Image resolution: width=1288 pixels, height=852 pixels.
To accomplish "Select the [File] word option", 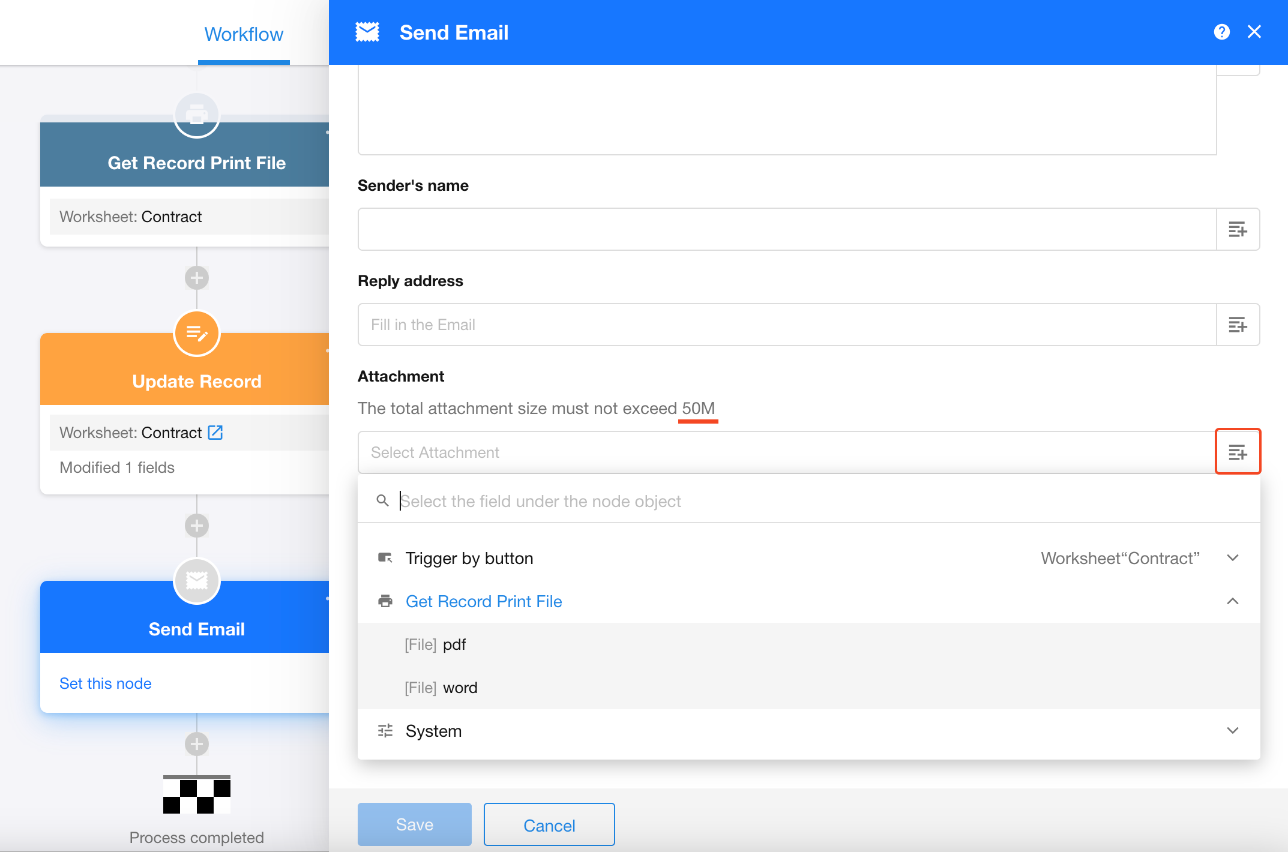I will (x=441, y=688).
